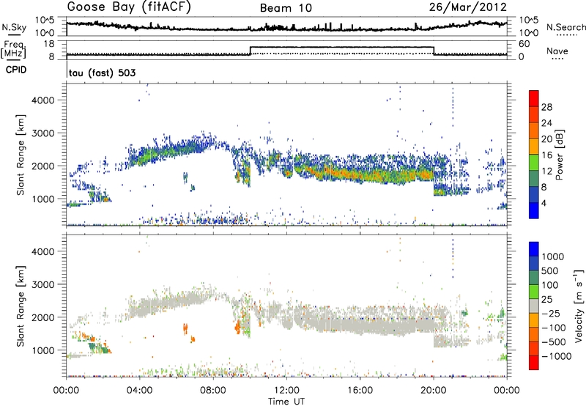Image resolution: width=586 pixels, height=406 pixels.
Task: Click the '20' Power scale label
Action: pos(546,139)
